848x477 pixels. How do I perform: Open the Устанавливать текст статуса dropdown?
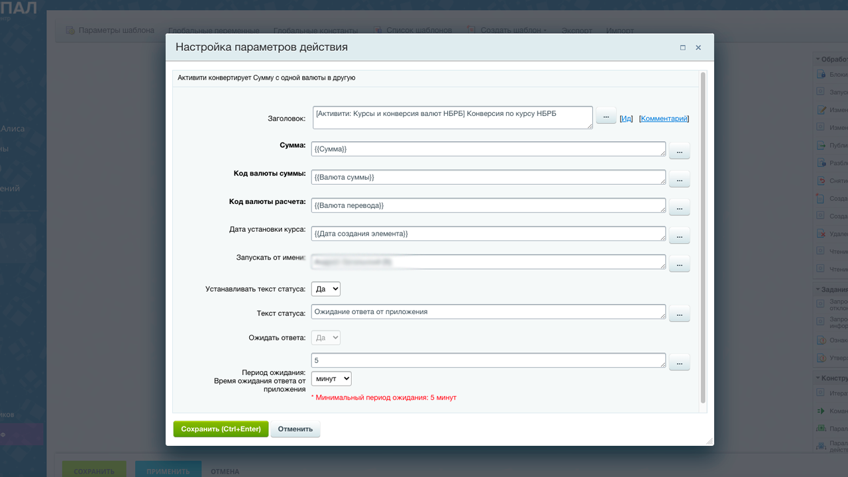point(325,289)
